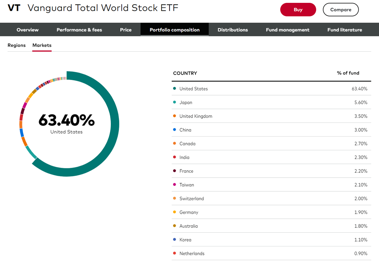Open the Compare button
The height and width of the screenshot is (261, 379).
click(341, 9)
